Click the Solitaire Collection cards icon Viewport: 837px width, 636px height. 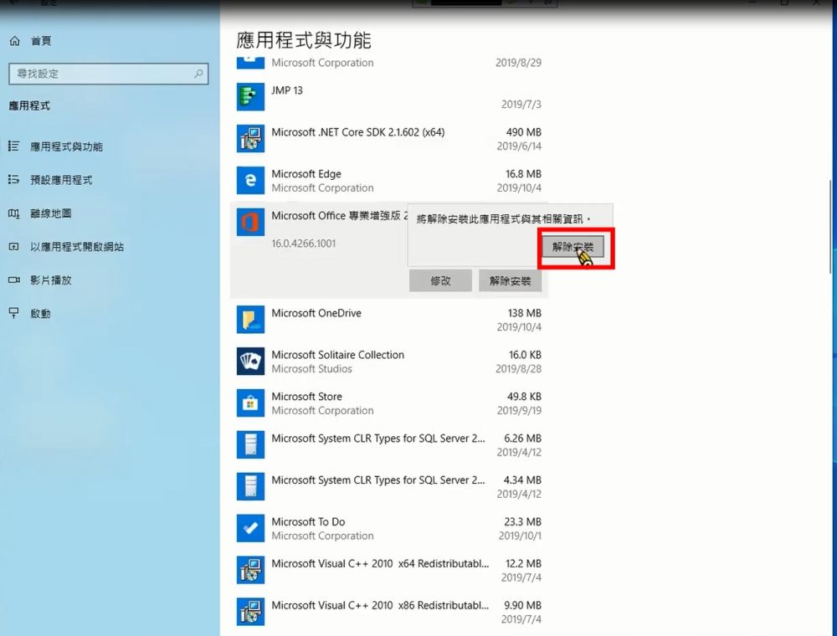pos(250,362)
